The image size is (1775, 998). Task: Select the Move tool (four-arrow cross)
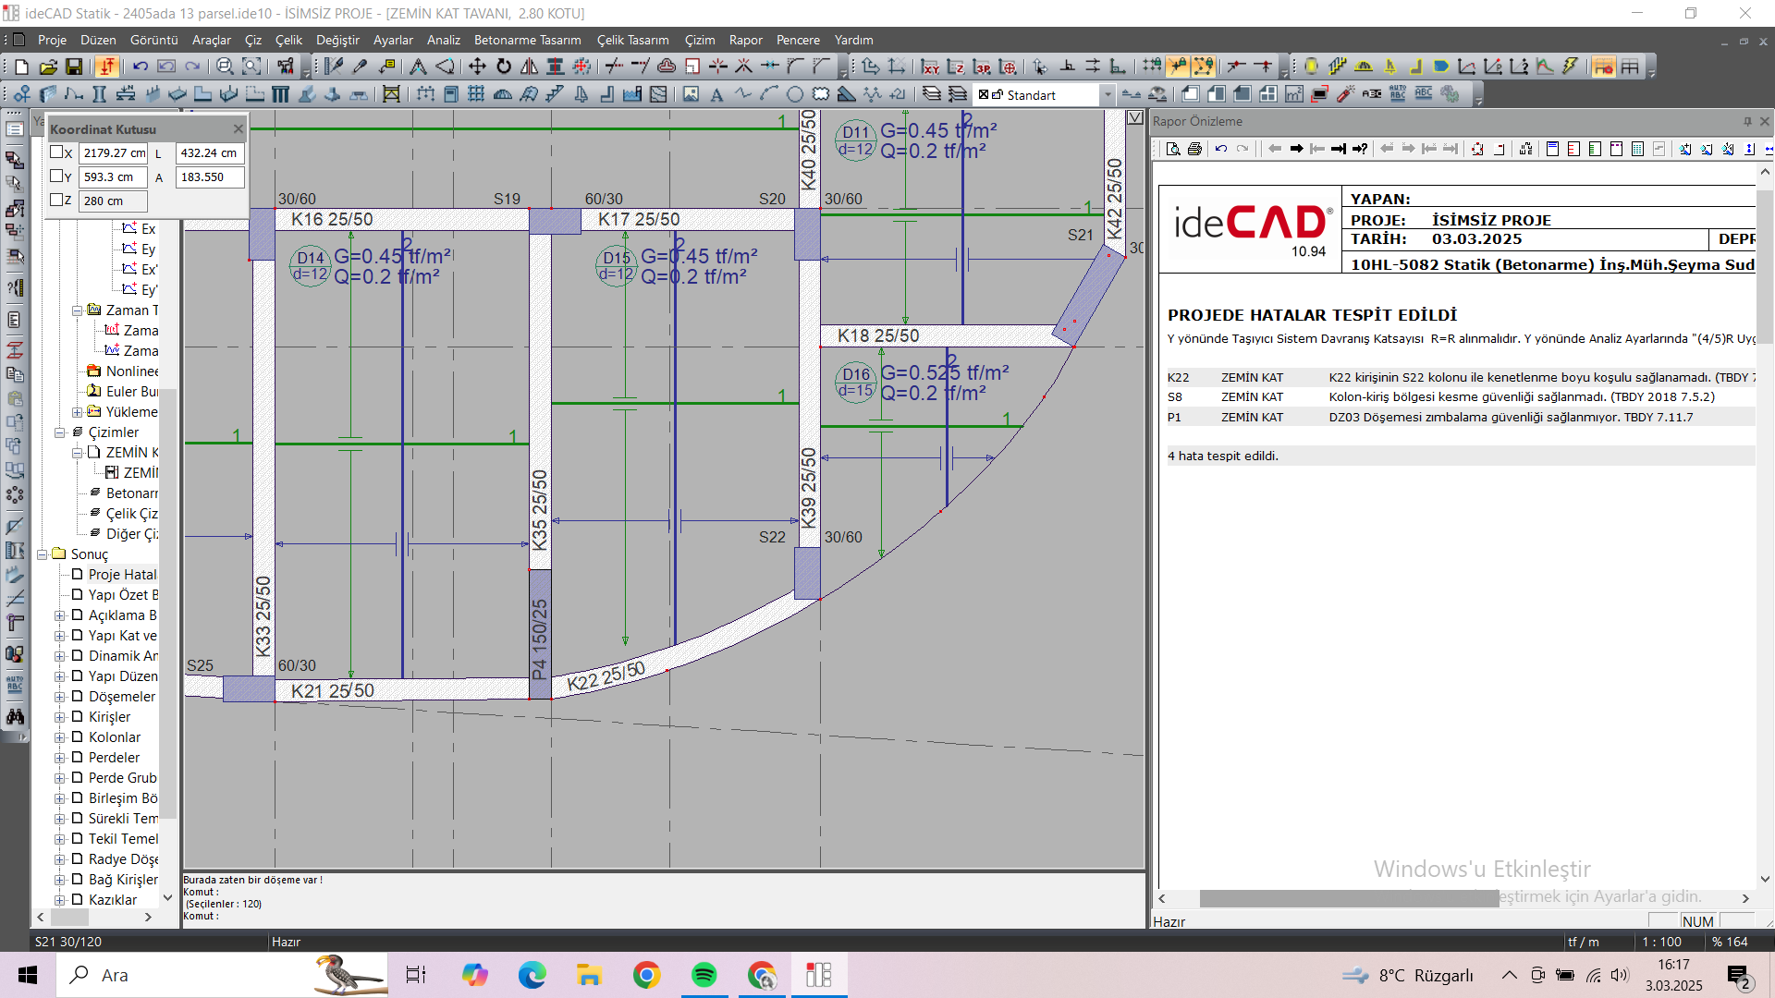click(x=477, y=67)
